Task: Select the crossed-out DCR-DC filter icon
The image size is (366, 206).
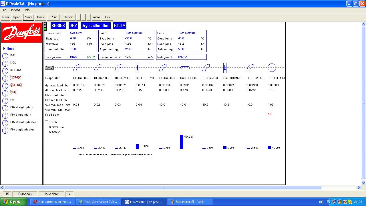Action: [x=5, y=78]
